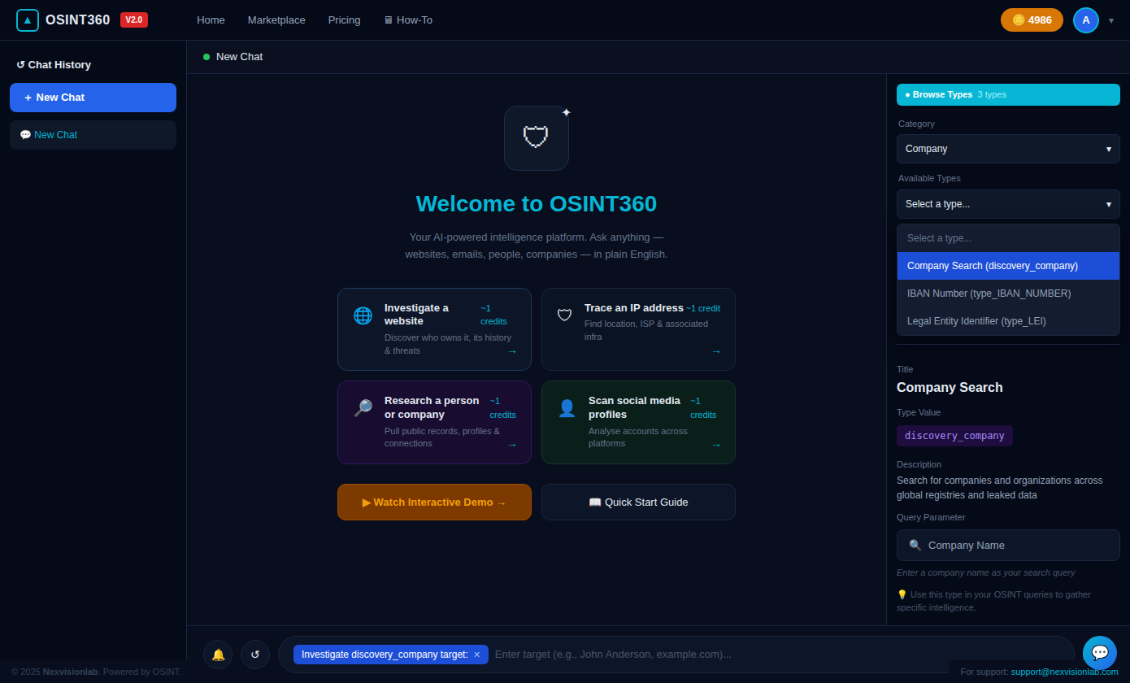The height and width of the screenshot is (683, 1130).
Task: Click the OSINT360 triangle logo
Action: (28, 20)
